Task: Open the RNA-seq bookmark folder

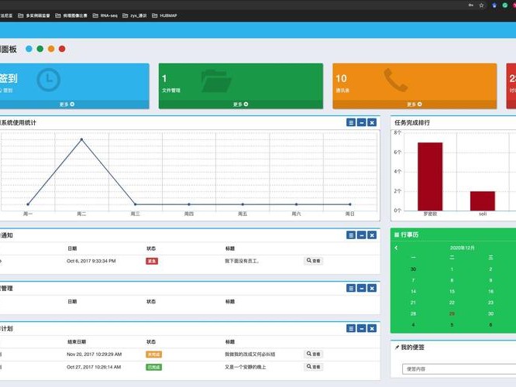Action: pos(105,15)
